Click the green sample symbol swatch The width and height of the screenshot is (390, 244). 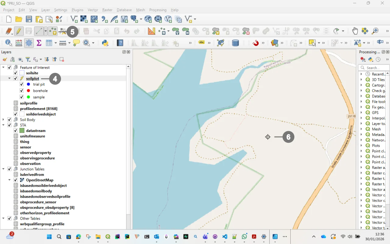pos(28,97)
